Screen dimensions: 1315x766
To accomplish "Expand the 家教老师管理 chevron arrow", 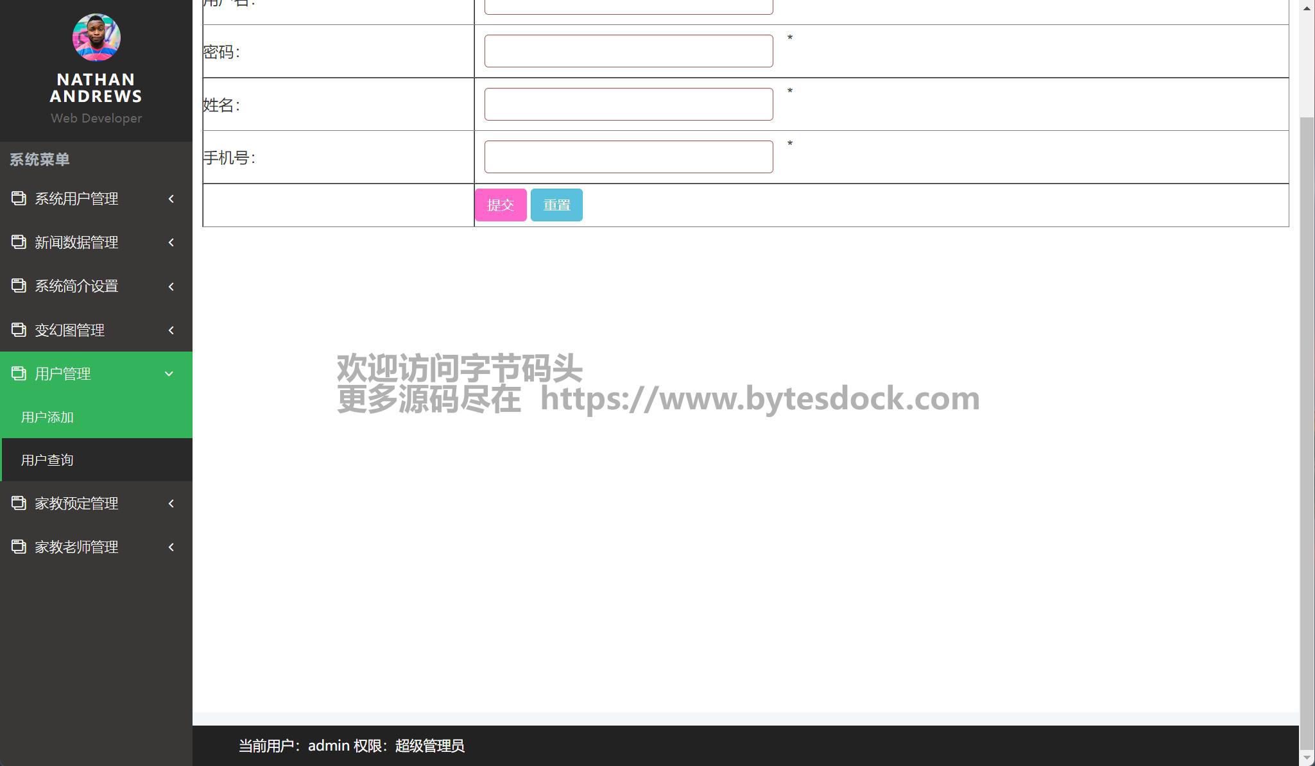I will point(171,547).
